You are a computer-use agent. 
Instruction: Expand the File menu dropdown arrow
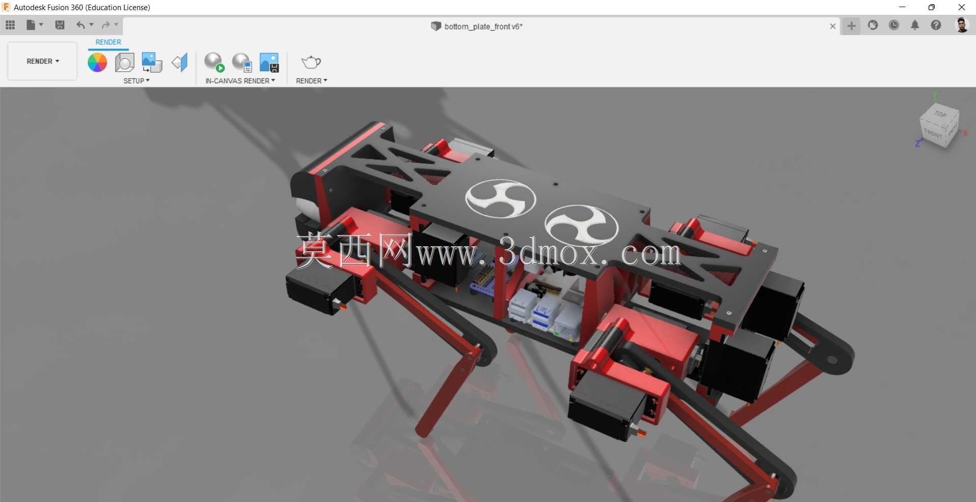click(x=41, y=24)
